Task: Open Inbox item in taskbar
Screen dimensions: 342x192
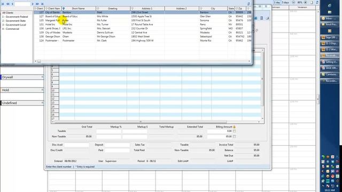Action: [x=330, y=19]
